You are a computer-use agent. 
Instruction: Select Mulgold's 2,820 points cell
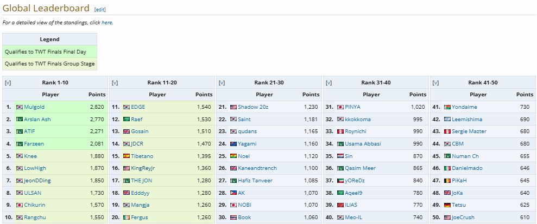97,107
